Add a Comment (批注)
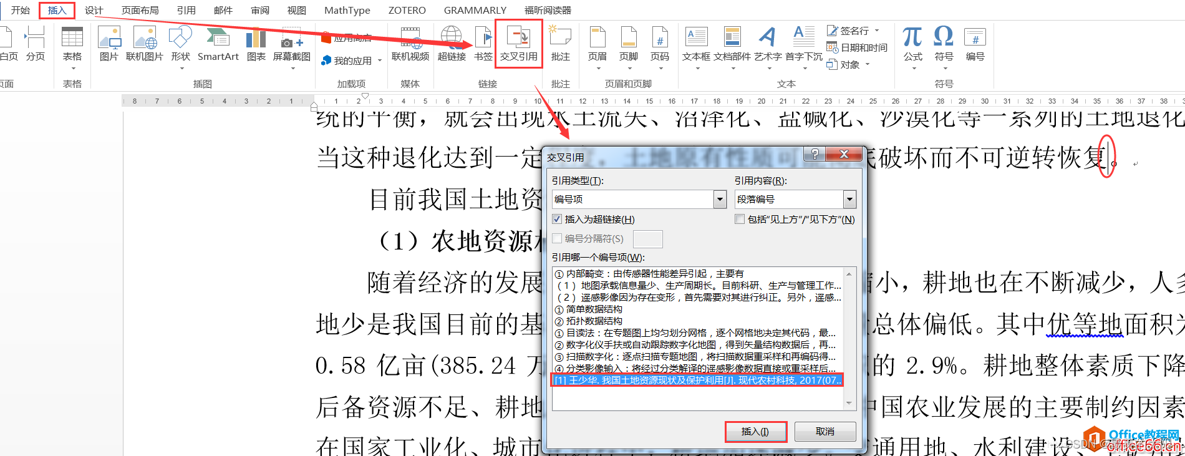 pos(560,44)
